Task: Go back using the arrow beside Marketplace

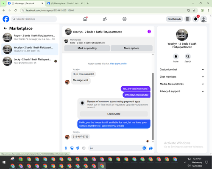Action: tap(5, 28)
